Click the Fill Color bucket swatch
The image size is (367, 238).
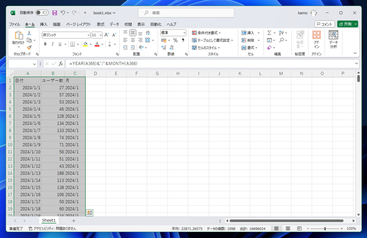(85, 44)
